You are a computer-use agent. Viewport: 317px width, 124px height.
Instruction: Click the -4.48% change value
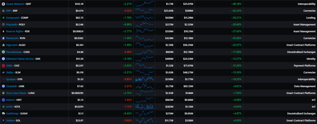pos(128,52)
